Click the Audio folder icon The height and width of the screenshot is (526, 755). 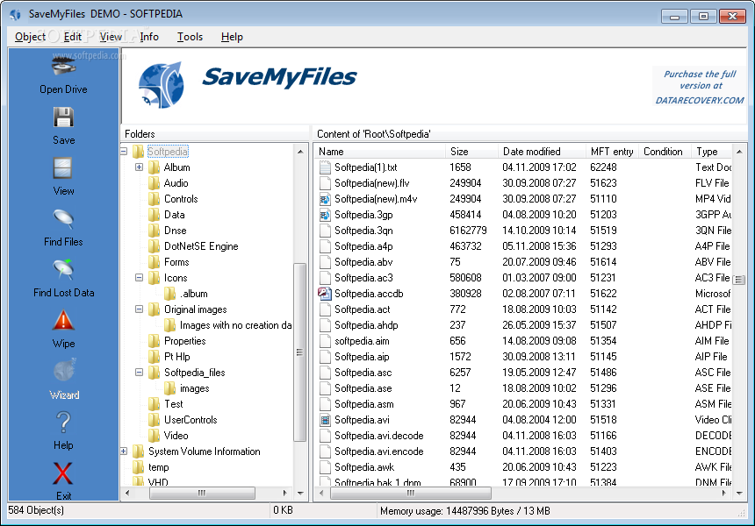[155, 183]
